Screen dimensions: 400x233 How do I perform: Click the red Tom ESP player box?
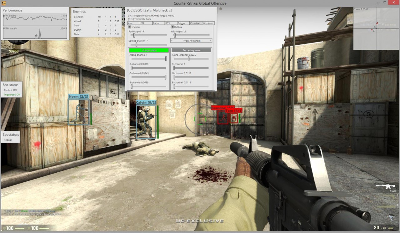233,118
